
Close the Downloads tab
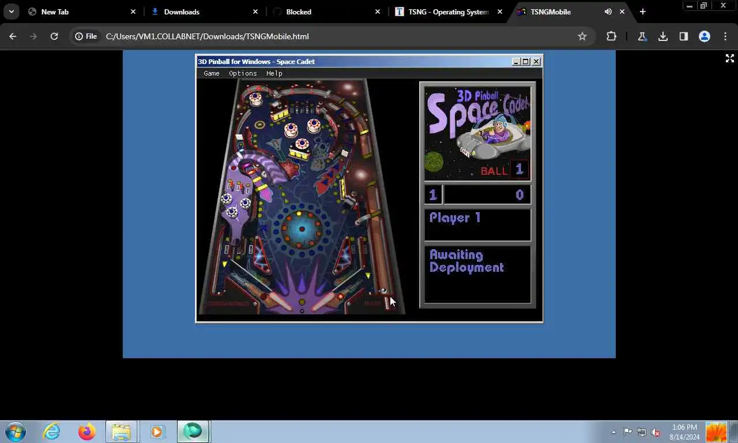click(255, 12)
